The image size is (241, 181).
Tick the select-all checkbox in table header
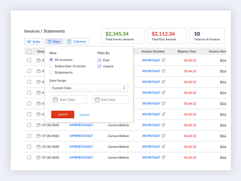coord(29,51)
